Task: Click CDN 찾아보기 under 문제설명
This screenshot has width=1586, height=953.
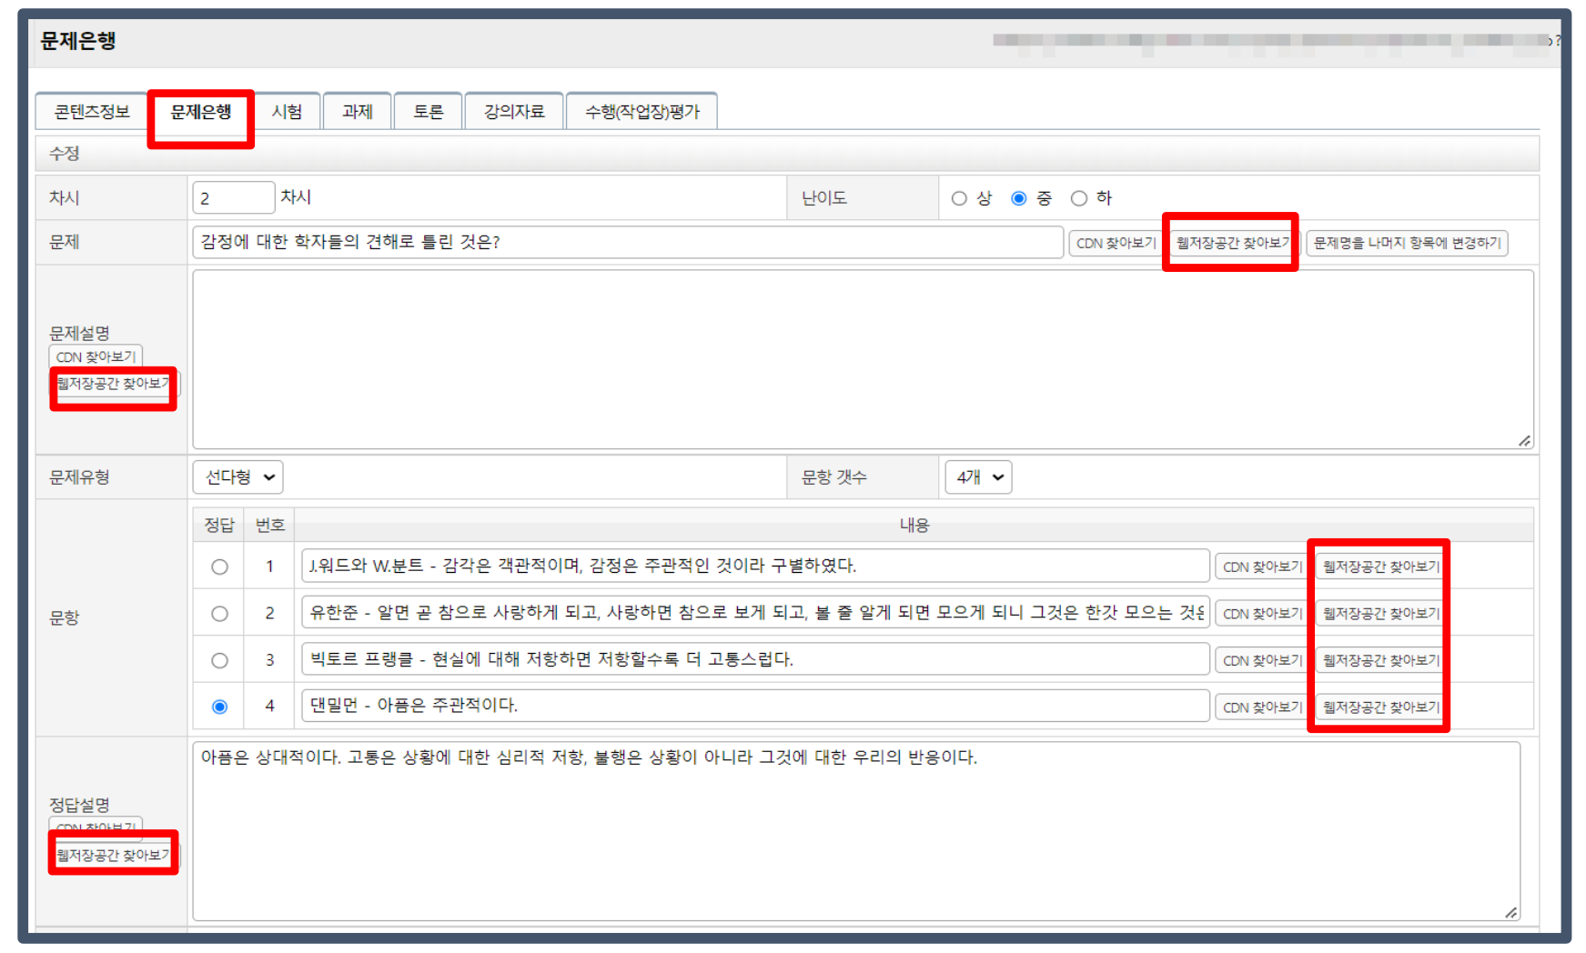Action: tap(96, 356)
